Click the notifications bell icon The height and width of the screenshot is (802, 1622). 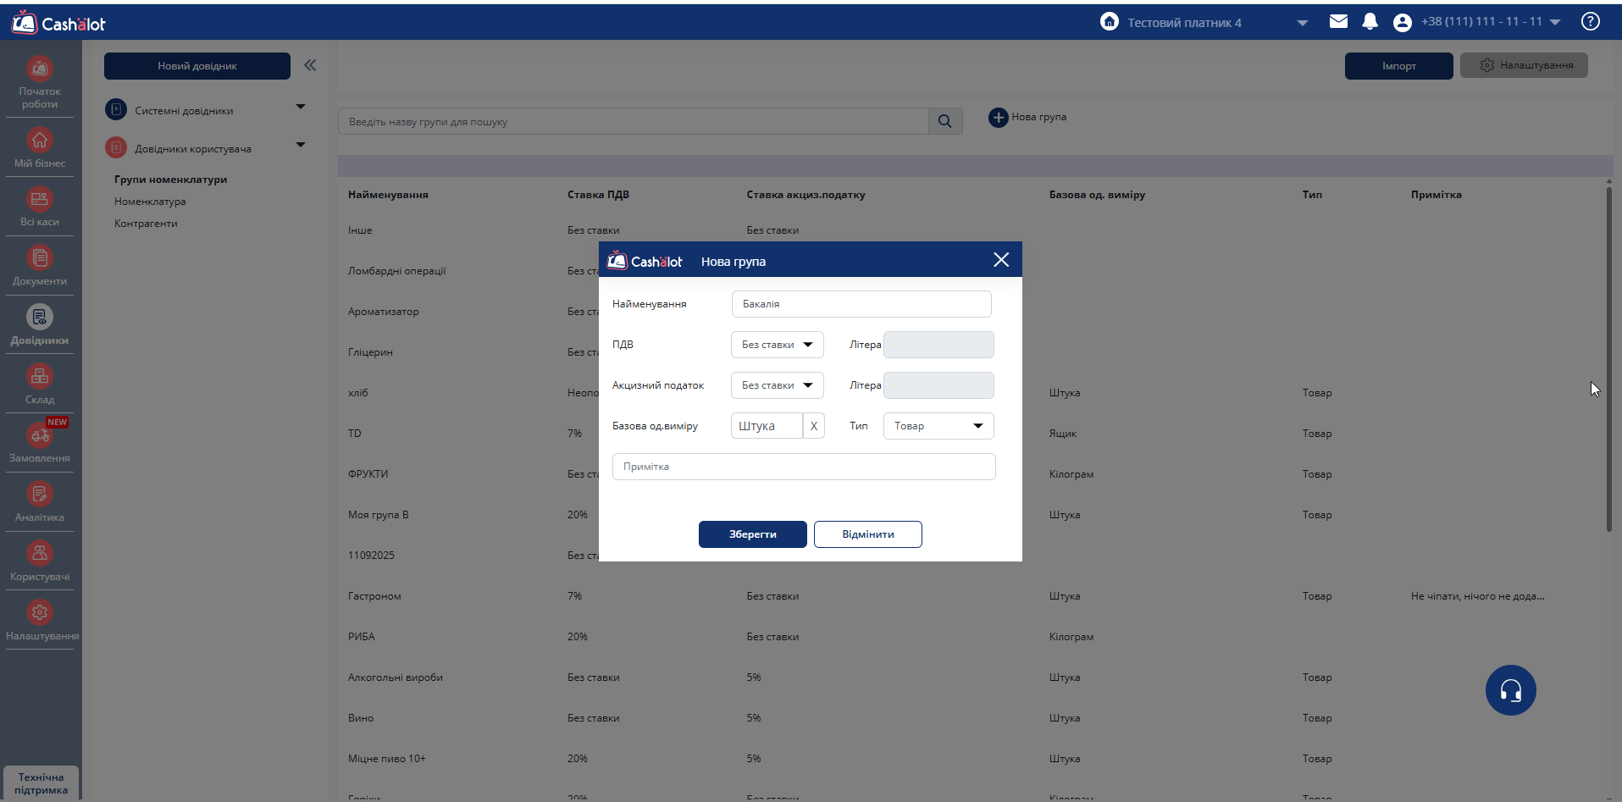[1370, 22]
